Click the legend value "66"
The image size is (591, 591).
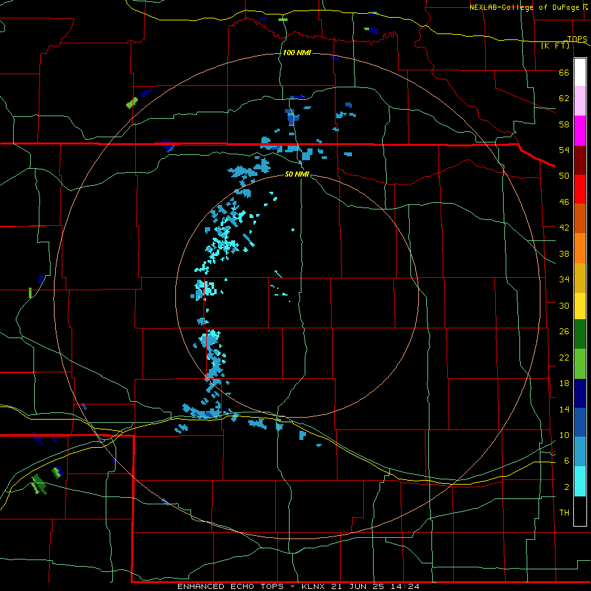coord(564,72)
